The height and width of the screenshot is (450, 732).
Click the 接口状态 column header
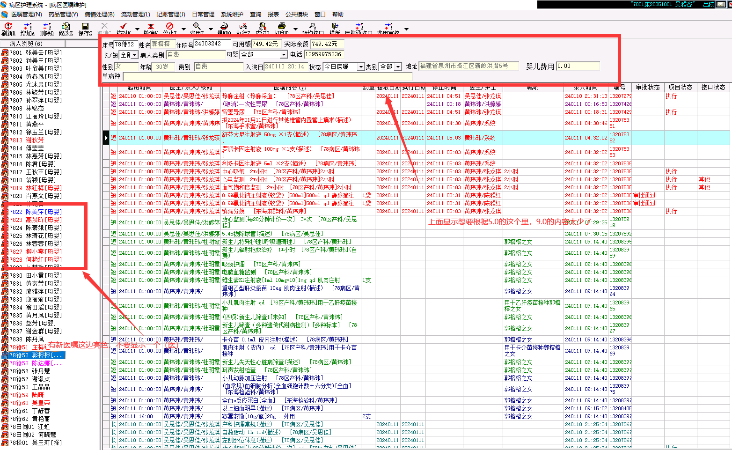(x=713, y=88)
